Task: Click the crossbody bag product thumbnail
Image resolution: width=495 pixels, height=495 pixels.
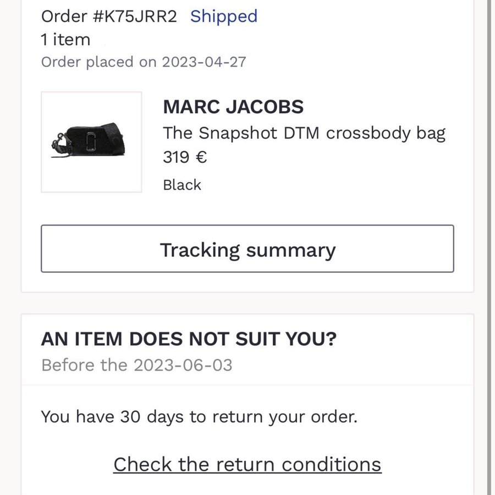Action: coord(91,142)
